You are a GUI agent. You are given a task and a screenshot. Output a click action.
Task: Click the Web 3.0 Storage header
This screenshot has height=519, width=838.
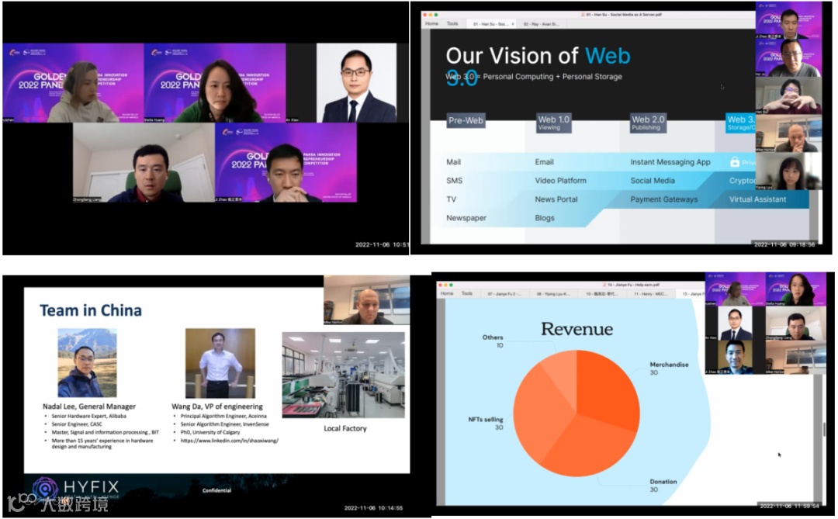click(x=740, y=123)
